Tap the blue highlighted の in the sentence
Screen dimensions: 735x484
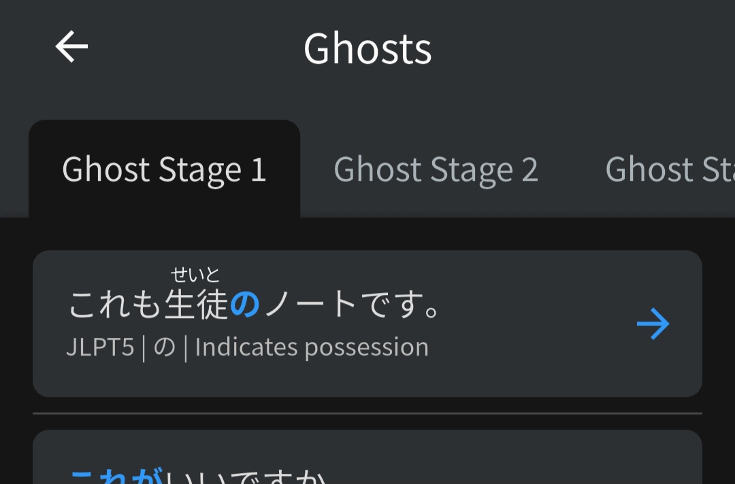[245, 305]
